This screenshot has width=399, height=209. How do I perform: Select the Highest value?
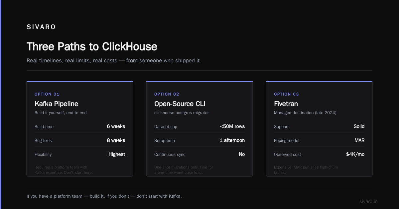tap(117, 154)
